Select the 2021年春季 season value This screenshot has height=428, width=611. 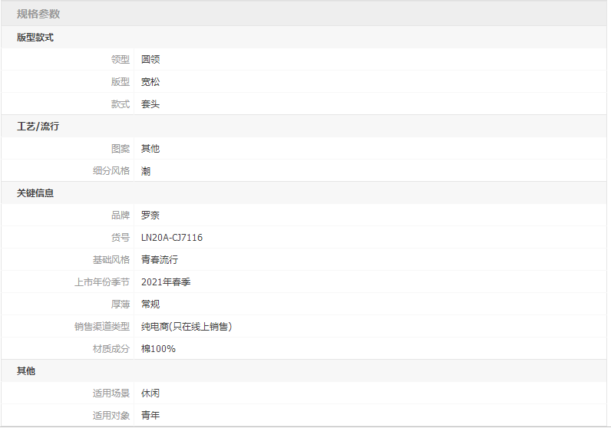pos(166,282)
